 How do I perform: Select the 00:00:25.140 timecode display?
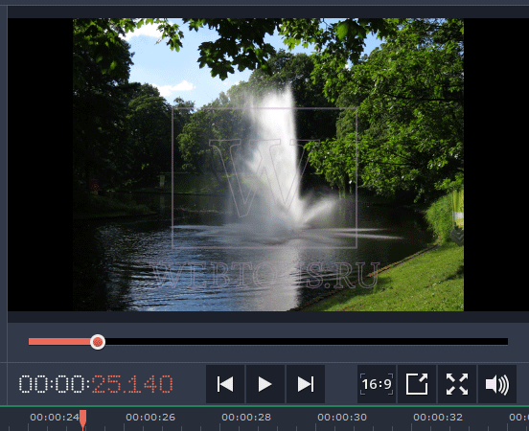(x=96, y=384)
